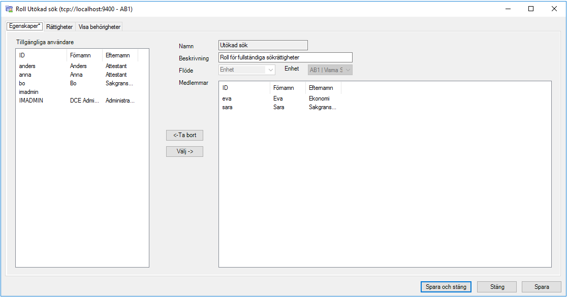Click the Spara och stäng button
The width and height of the screenshot is (567, 297).
tap(446, 286)
